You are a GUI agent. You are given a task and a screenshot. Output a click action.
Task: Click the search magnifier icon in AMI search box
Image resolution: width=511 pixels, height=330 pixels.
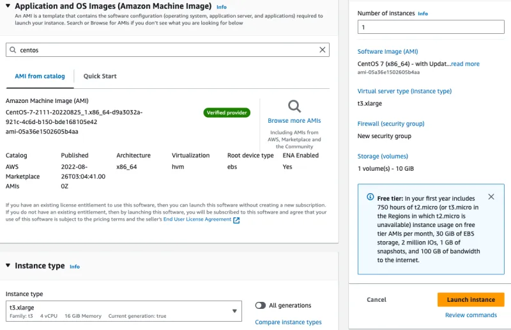click(13, 50)
